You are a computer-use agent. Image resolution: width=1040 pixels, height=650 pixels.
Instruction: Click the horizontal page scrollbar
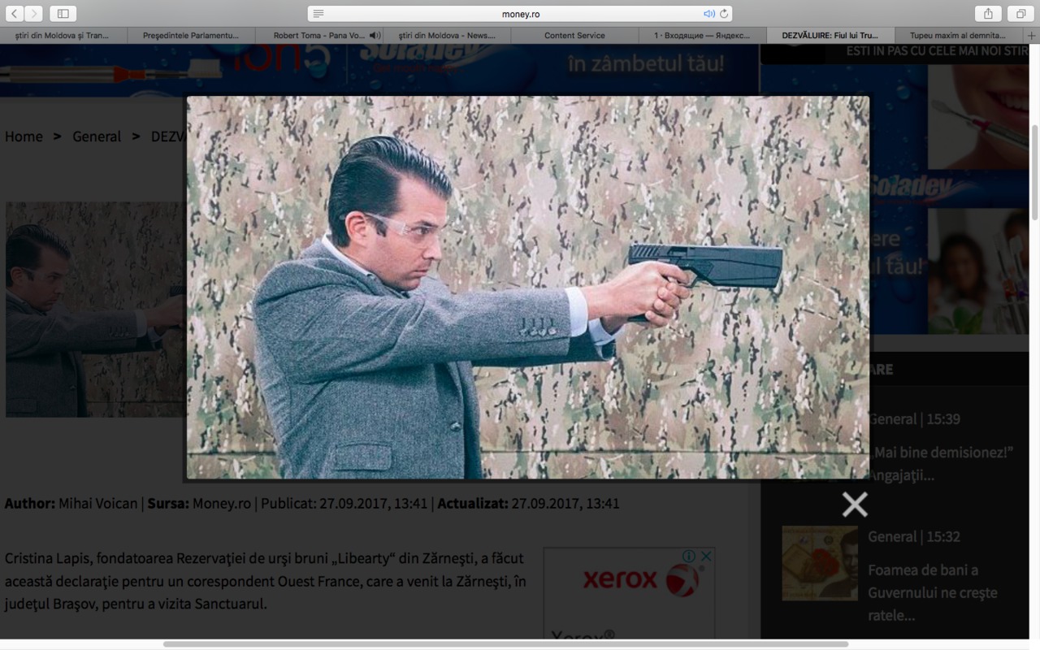[505, 644]
